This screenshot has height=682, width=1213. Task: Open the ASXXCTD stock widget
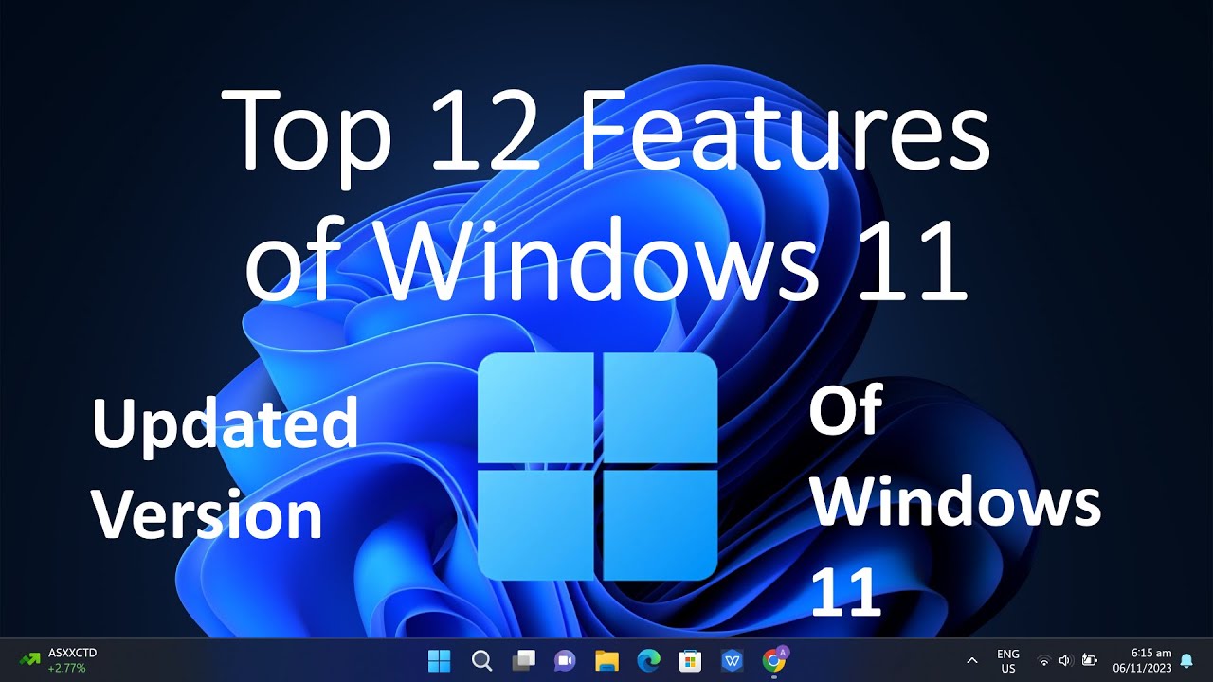(x=59, y=660)
